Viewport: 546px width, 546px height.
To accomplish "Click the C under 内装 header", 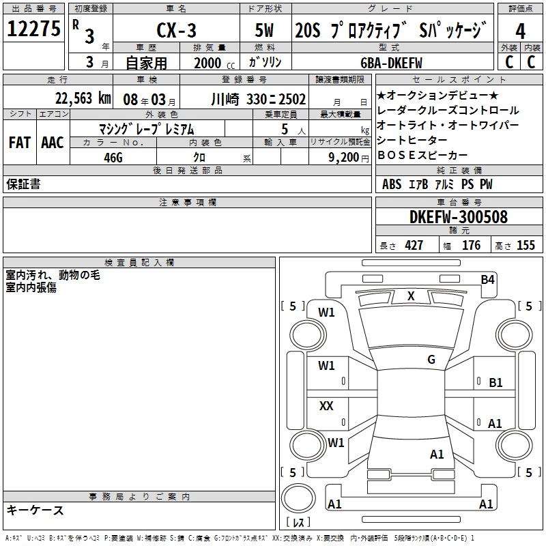I will coord(531,62).
